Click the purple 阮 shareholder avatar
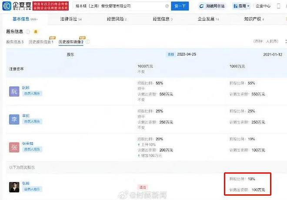The height and width of the screenshot is (200, 287). (14, 92)
